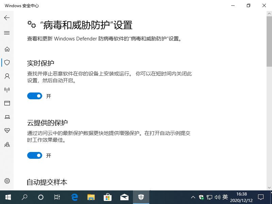272x204 pixels.
Task: Expand the navigation pane with hamburger menu
Action: (7, 33)
